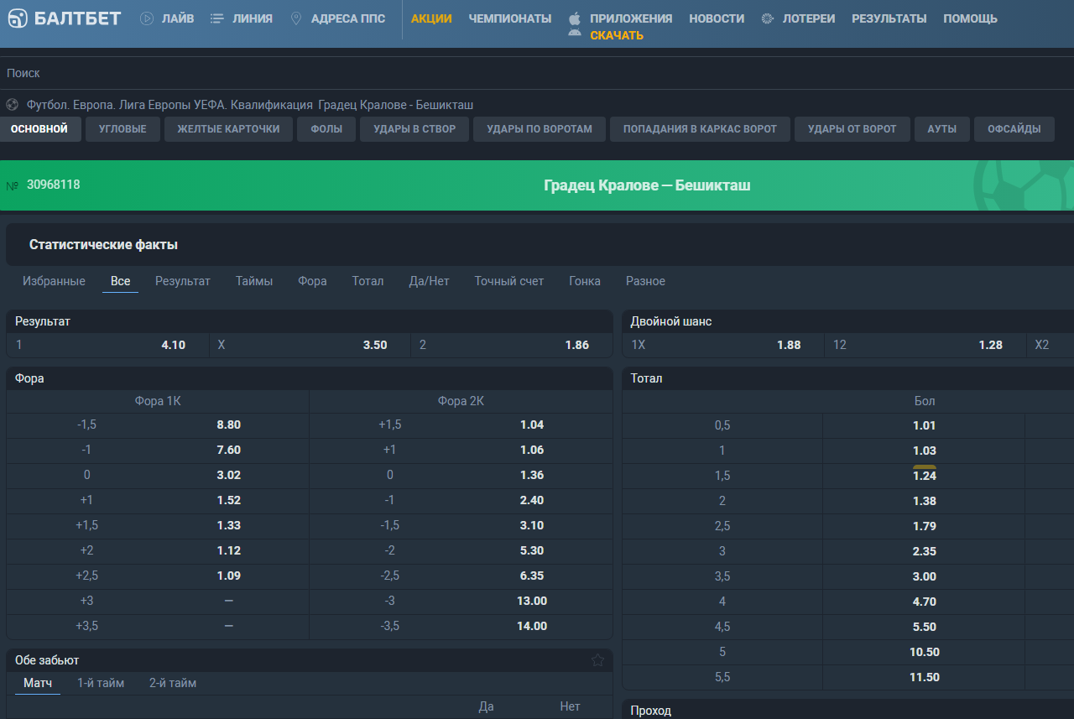Viewport: 1074px width, 719px height.
Task: Pick Тотал over 0,5 at 1.01
Action: pyautogui.click(x=924, y=425)
